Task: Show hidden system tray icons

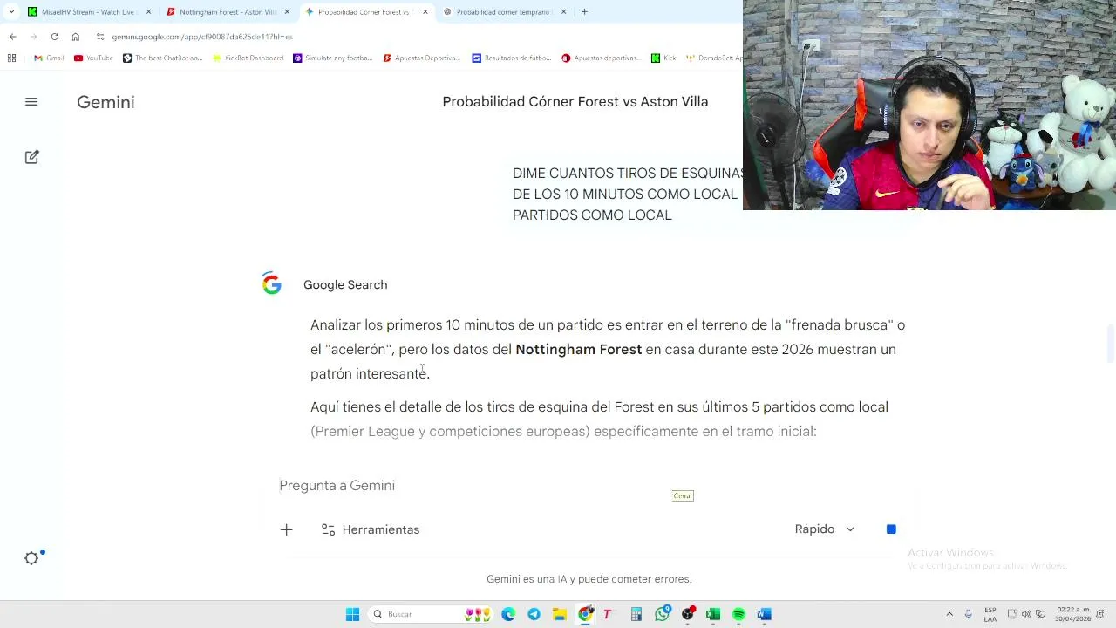Action: coord(949,614)
